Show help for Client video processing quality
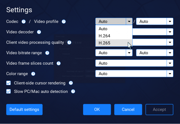 pyautogui.click(x=69, y=43)
